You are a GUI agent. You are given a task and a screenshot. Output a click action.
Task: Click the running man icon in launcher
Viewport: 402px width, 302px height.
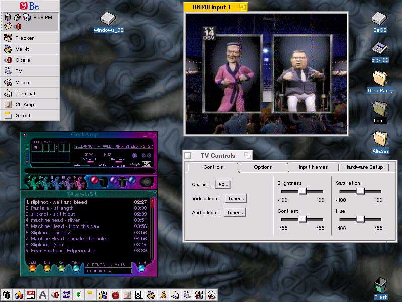[163, 295]
